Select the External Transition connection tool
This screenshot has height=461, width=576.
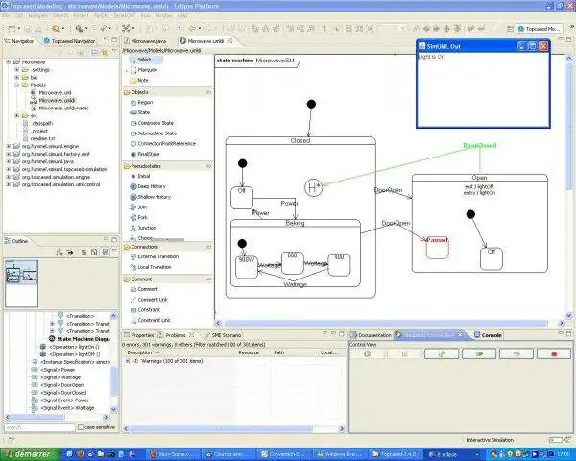click(159, 256)
